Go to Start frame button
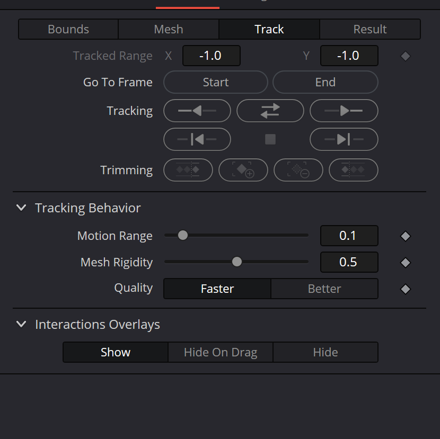The width and height of the screenshot is (440, 439). pos(216,82)
